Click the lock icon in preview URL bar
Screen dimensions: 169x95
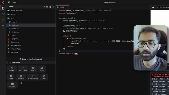pyautogui.click(x=157, y=7)
